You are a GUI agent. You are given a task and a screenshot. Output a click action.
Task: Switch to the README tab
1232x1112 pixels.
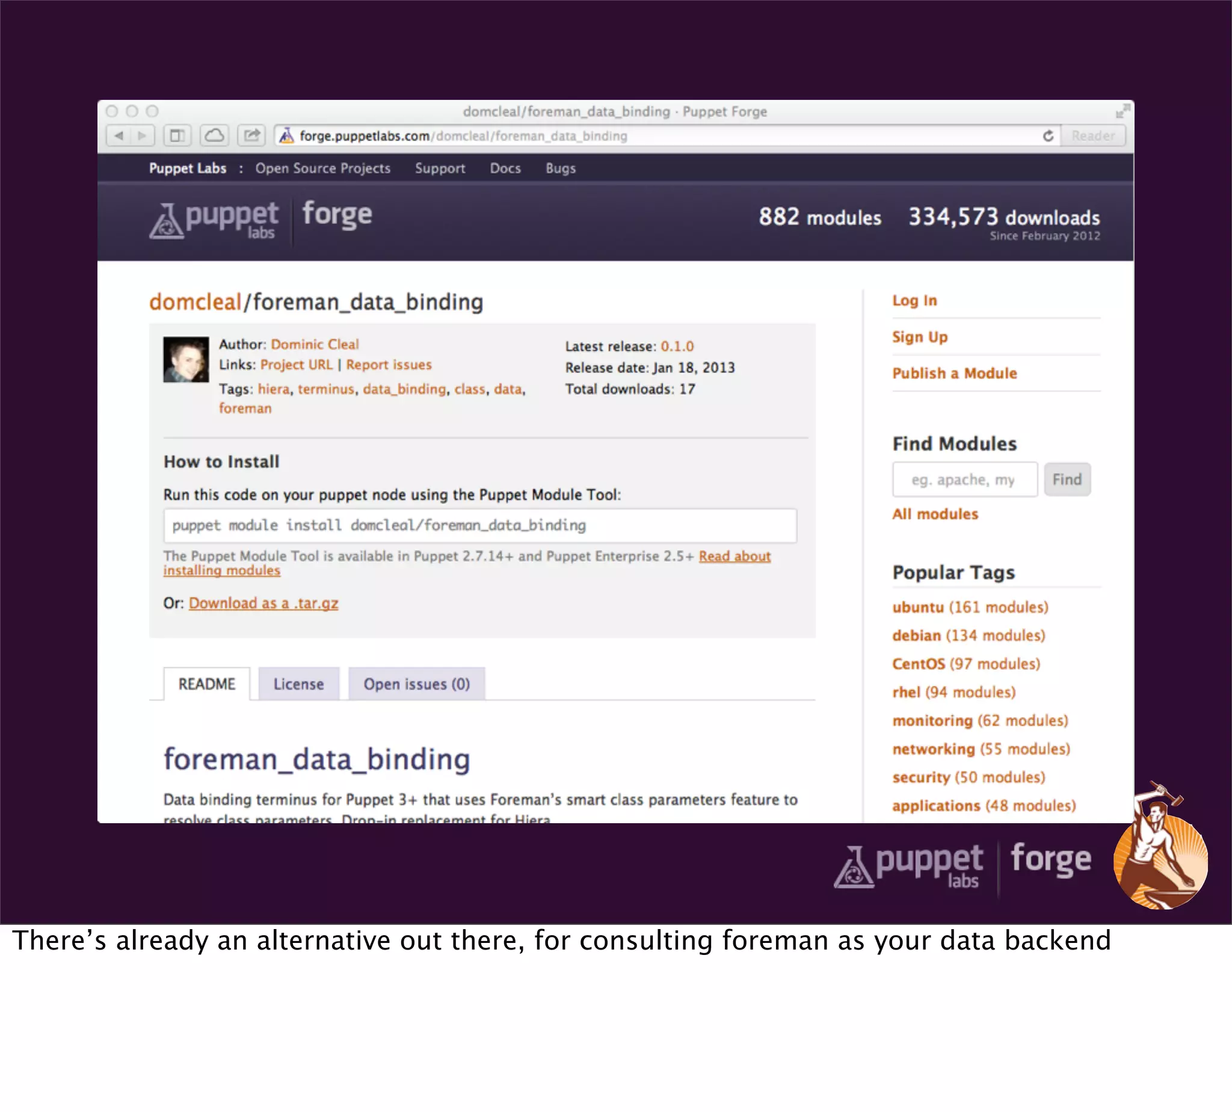[x=206, y=684]
